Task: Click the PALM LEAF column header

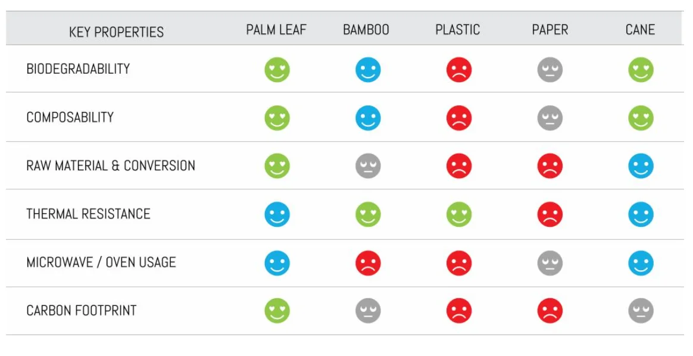Action: pos(276,30)
